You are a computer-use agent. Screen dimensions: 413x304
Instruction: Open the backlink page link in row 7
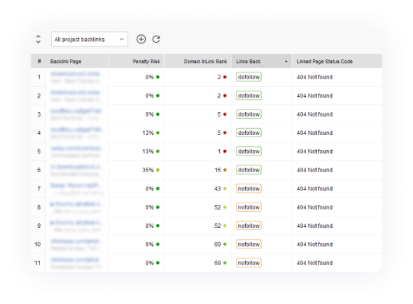pos(76,185)
